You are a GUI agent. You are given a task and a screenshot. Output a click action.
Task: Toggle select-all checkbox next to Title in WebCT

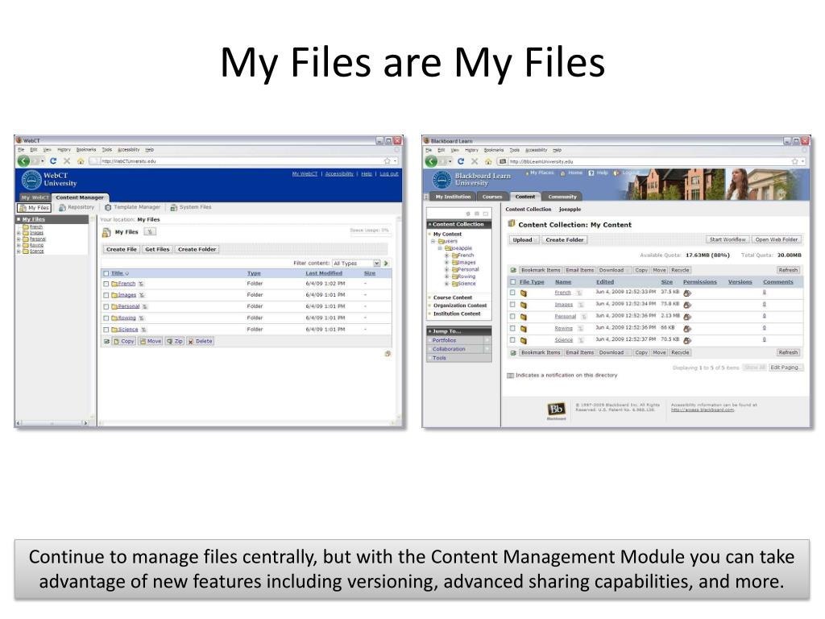tap(106, 273)
